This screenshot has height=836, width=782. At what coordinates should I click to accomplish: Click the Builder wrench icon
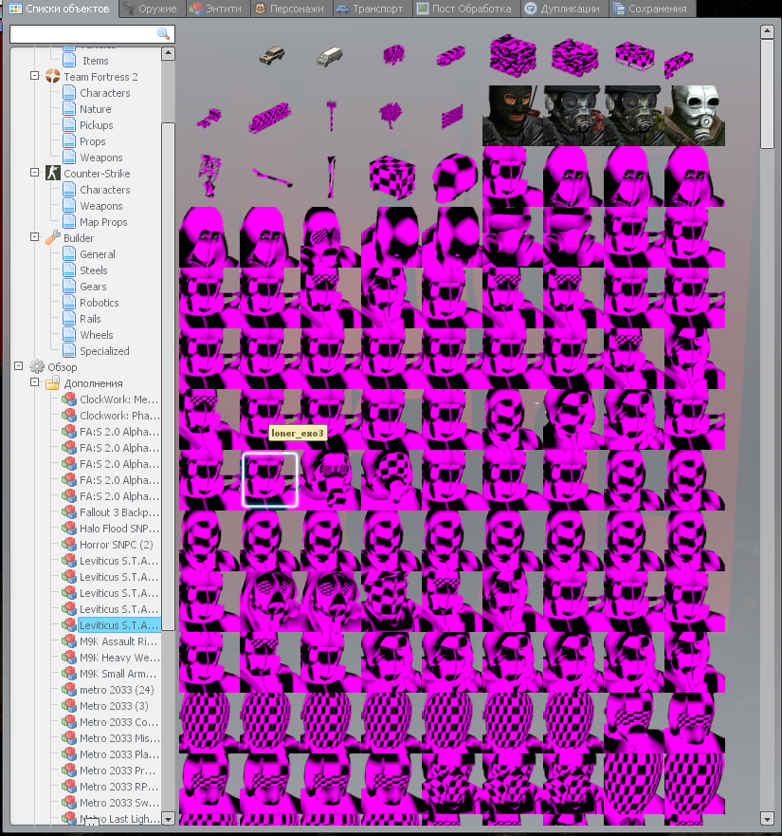click(x=53, y=238)
